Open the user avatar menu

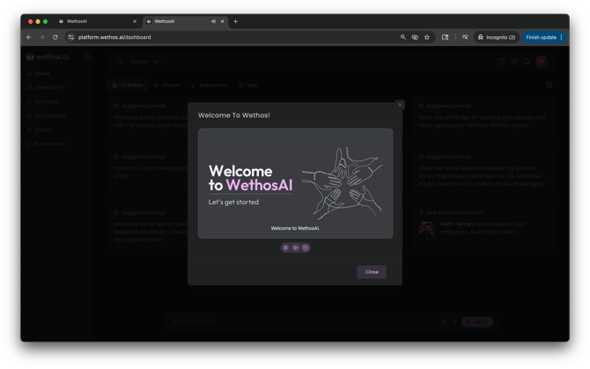(542, 62)
